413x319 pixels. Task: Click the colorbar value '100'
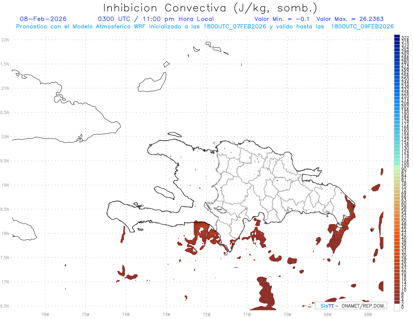point(405,166)
